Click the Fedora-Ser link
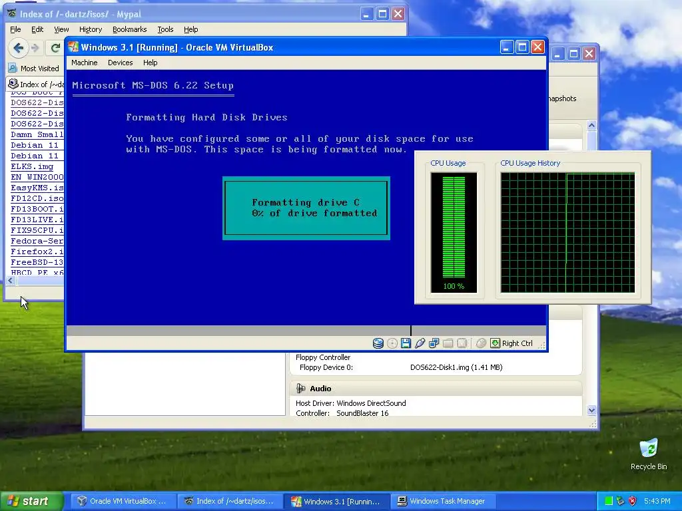682x511 pixels. [37, 241]
